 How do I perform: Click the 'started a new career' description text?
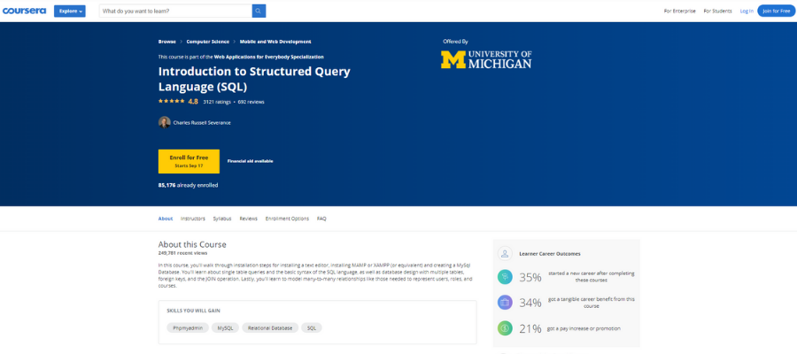[x=592, y=277]
